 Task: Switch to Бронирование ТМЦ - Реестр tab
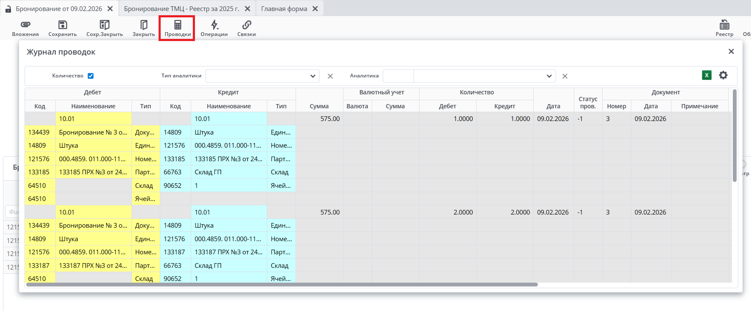tap(181, 9)
